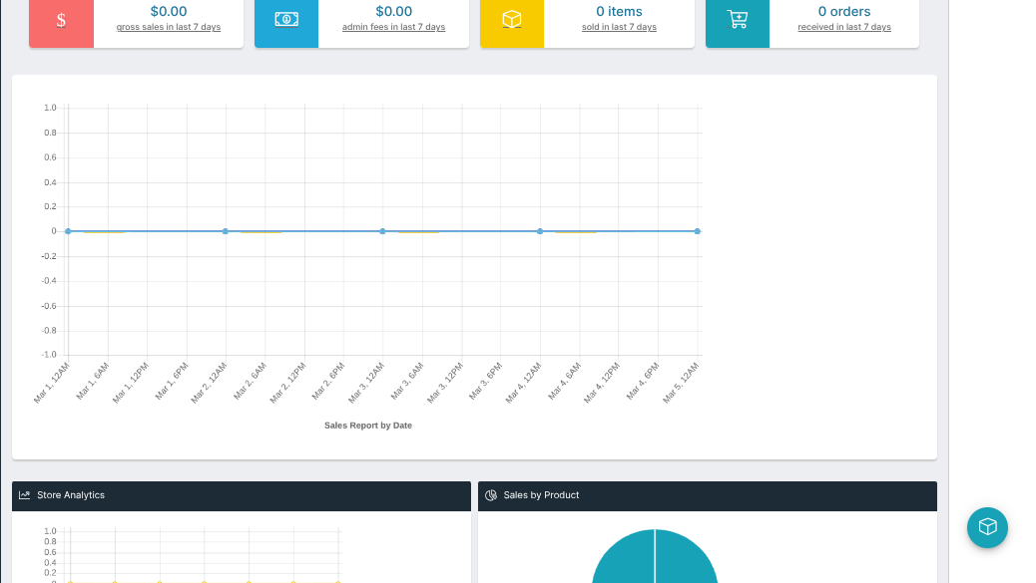Click the left half of Sales by Product pie
The height and width of the screenshot is (583, 1036).
(x=624, y=563)
